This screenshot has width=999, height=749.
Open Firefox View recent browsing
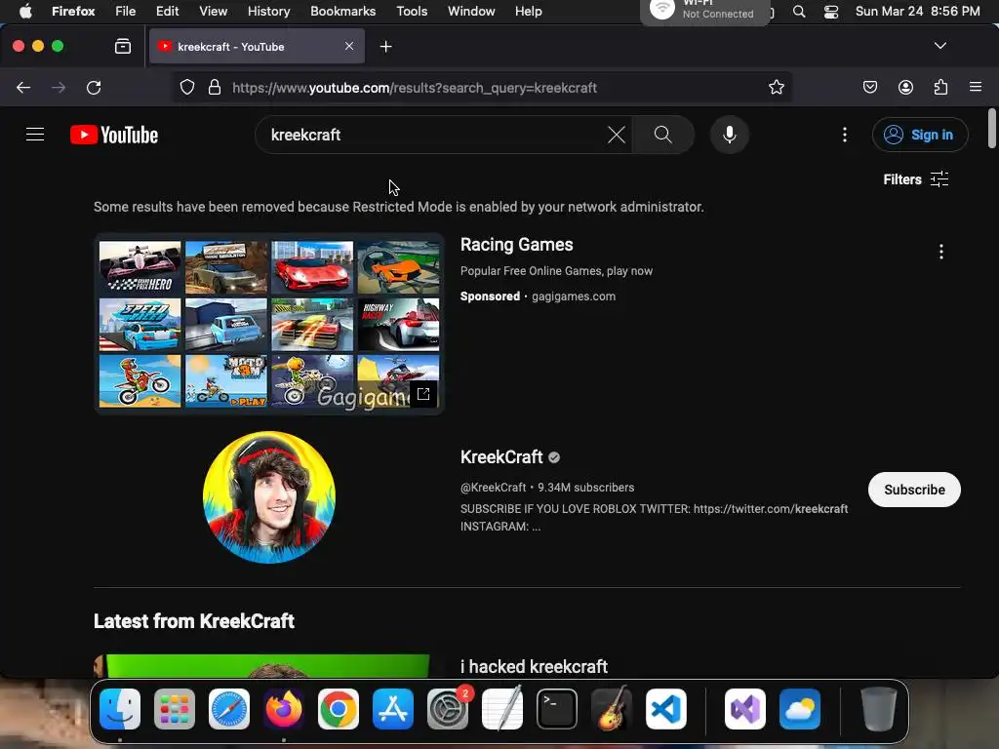pos(123,46)
